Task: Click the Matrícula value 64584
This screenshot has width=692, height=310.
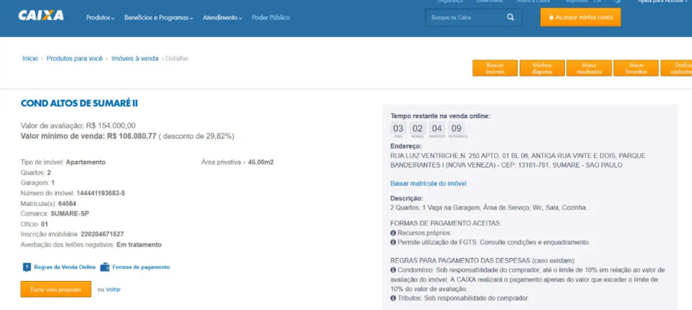Action: 67,204
